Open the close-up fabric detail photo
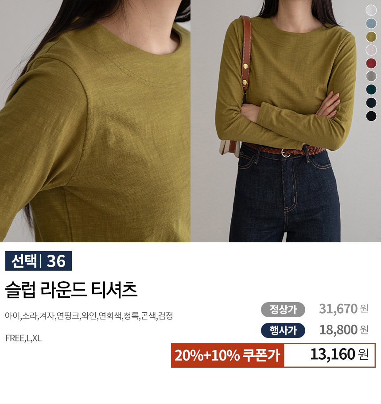The image size is (381, 404). pos(95,121)
